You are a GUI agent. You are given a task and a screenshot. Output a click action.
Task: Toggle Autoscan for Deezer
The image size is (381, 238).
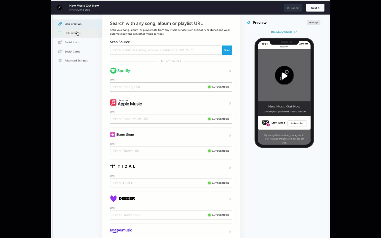(x=218, y=215)
